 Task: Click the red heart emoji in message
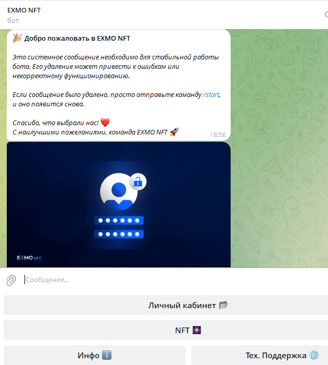tap(105, 123)
